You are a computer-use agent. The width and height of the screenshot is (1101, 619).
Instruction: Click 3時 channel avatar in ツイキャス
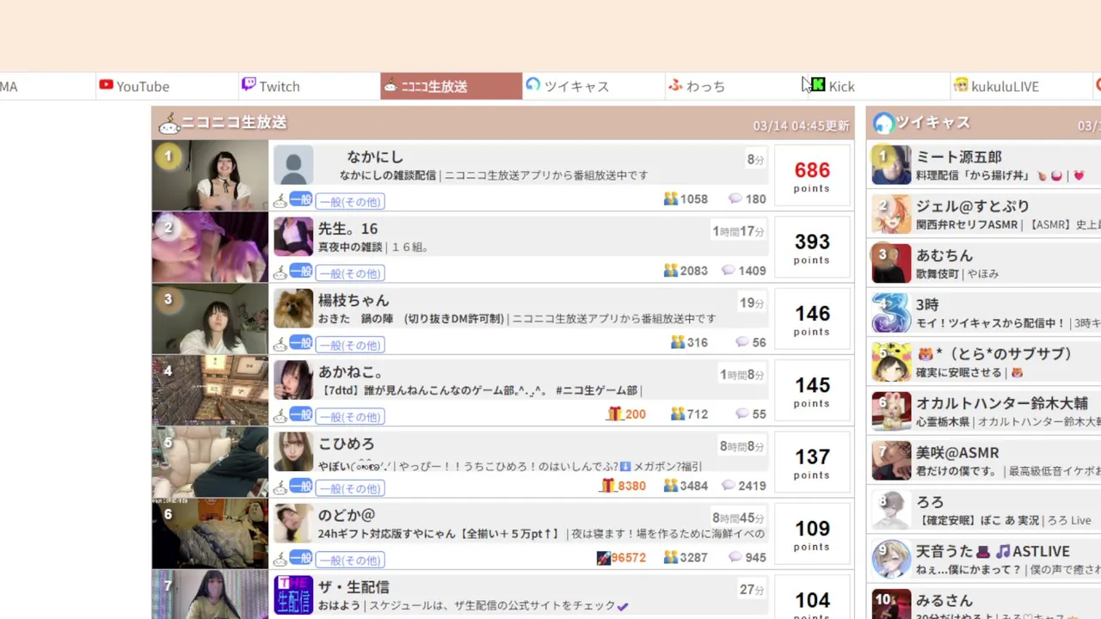point(891,313)
